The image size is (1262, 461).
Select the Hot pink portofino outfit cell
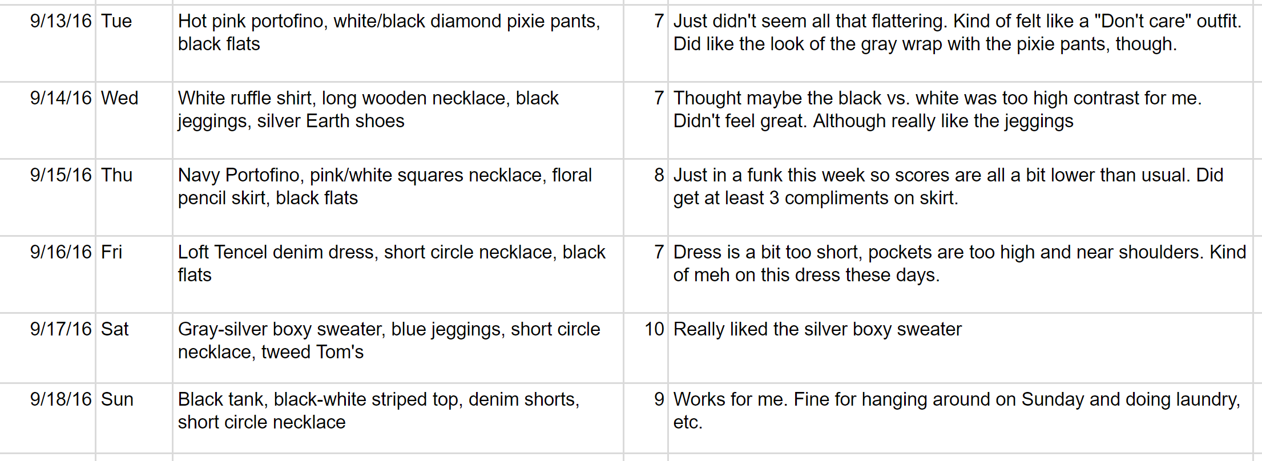(x=398, y=43)
